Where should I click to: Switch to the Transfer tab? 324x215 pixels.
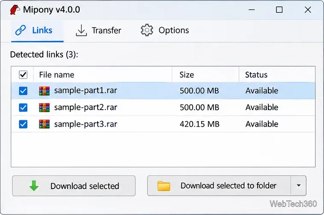98,30
